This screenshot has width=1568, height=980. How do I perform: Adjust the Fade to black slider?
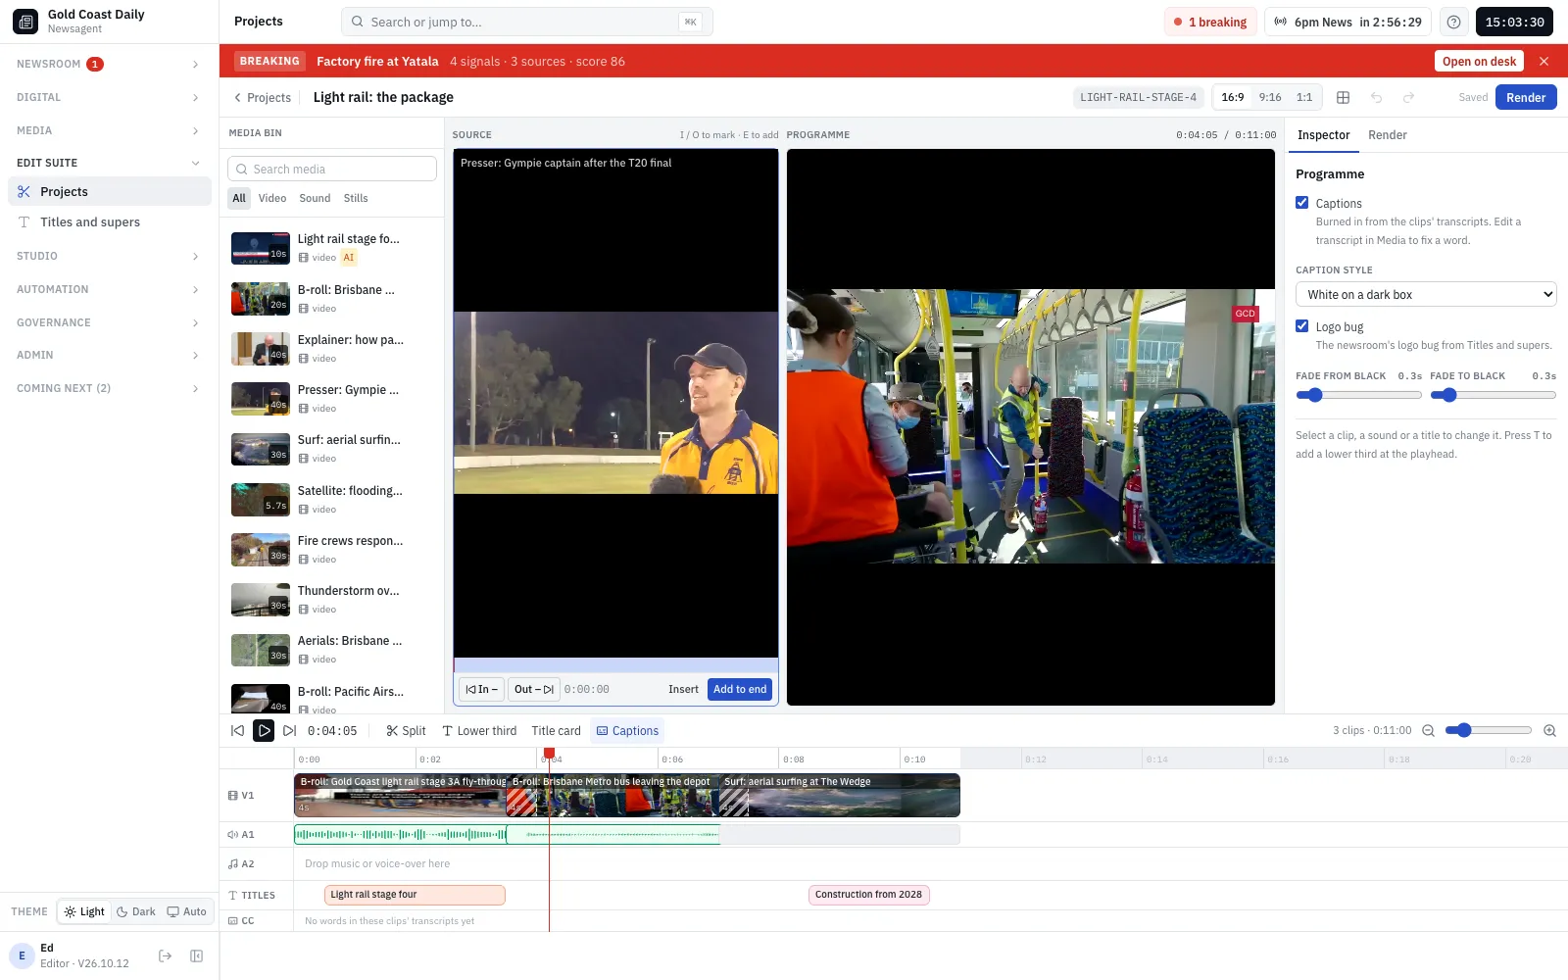pos(1493,395)
